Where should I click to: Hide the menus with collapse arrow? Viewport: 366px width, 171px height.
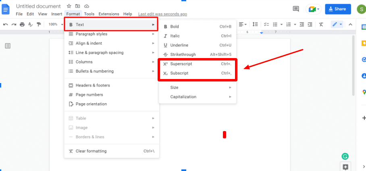tap(350, 24)
